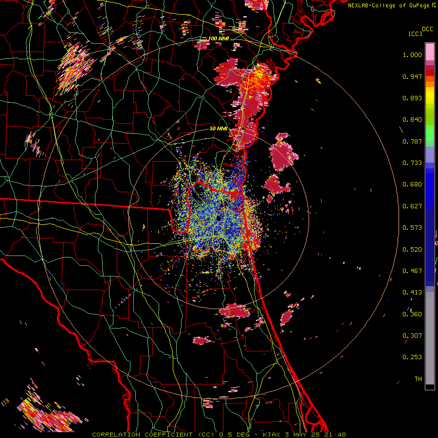438x438 pixels.
Task: Click the 0.680 scale value
Action: point(412,184)
